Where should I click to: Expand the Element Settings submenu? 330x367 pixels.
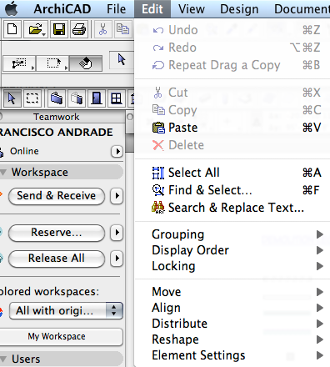[x=232, y=355]
